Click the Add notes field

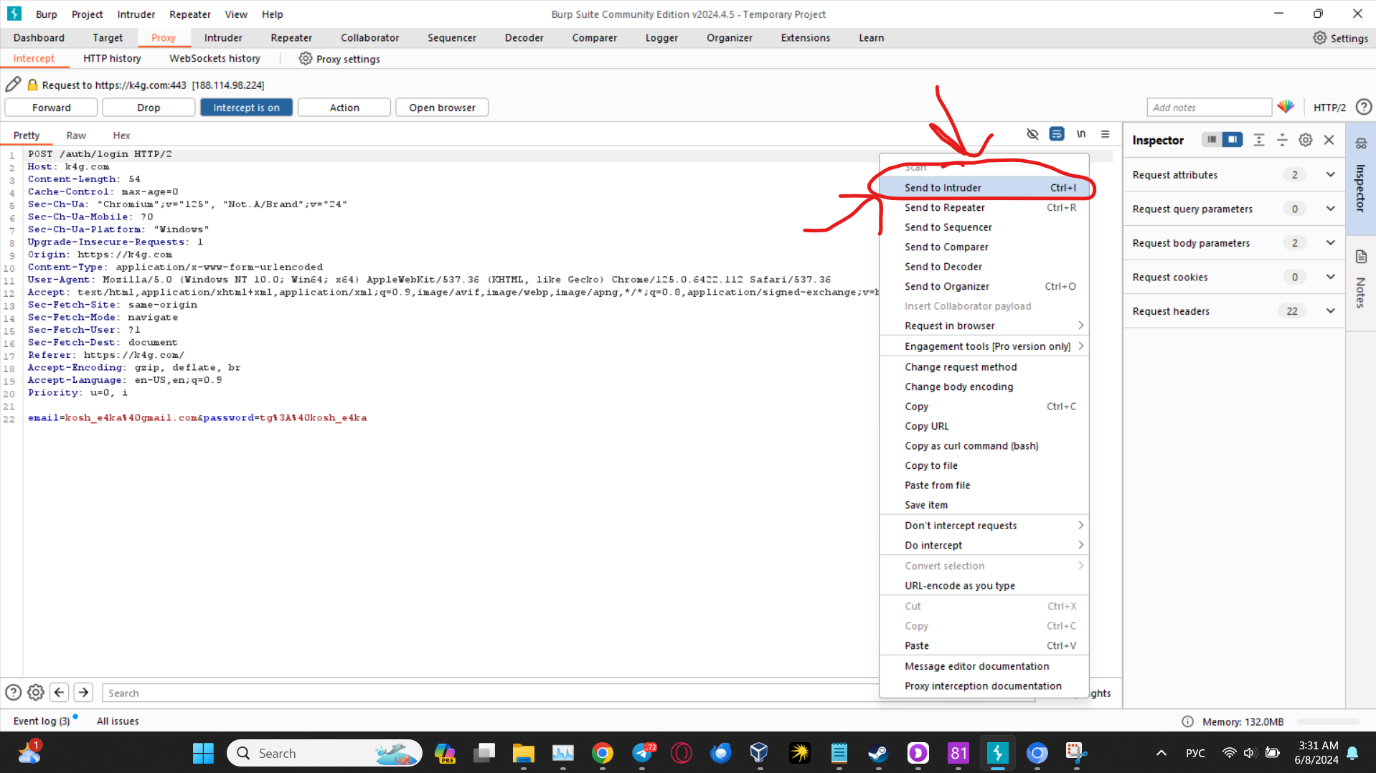tap(1209, 108)
